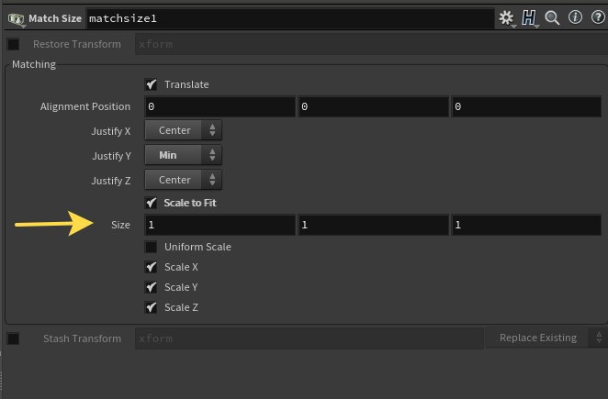Open the Replace Existing dropdown
The height and width of the screenshot is (399, 608).
546,338
